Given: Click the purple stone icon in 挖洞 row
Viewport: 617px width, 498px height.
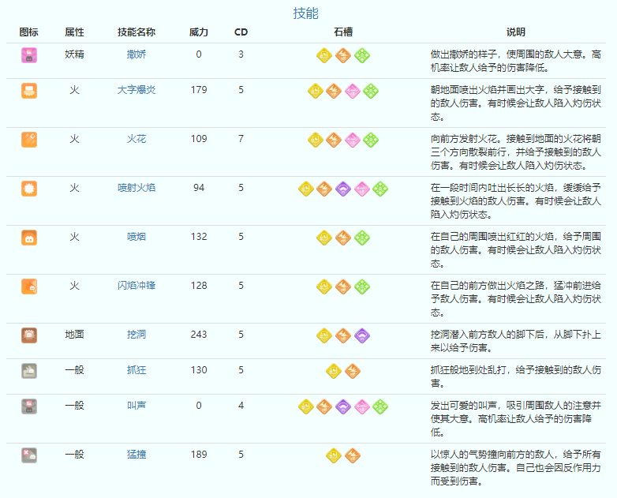Looking at the screenshot, I should 361,335.
